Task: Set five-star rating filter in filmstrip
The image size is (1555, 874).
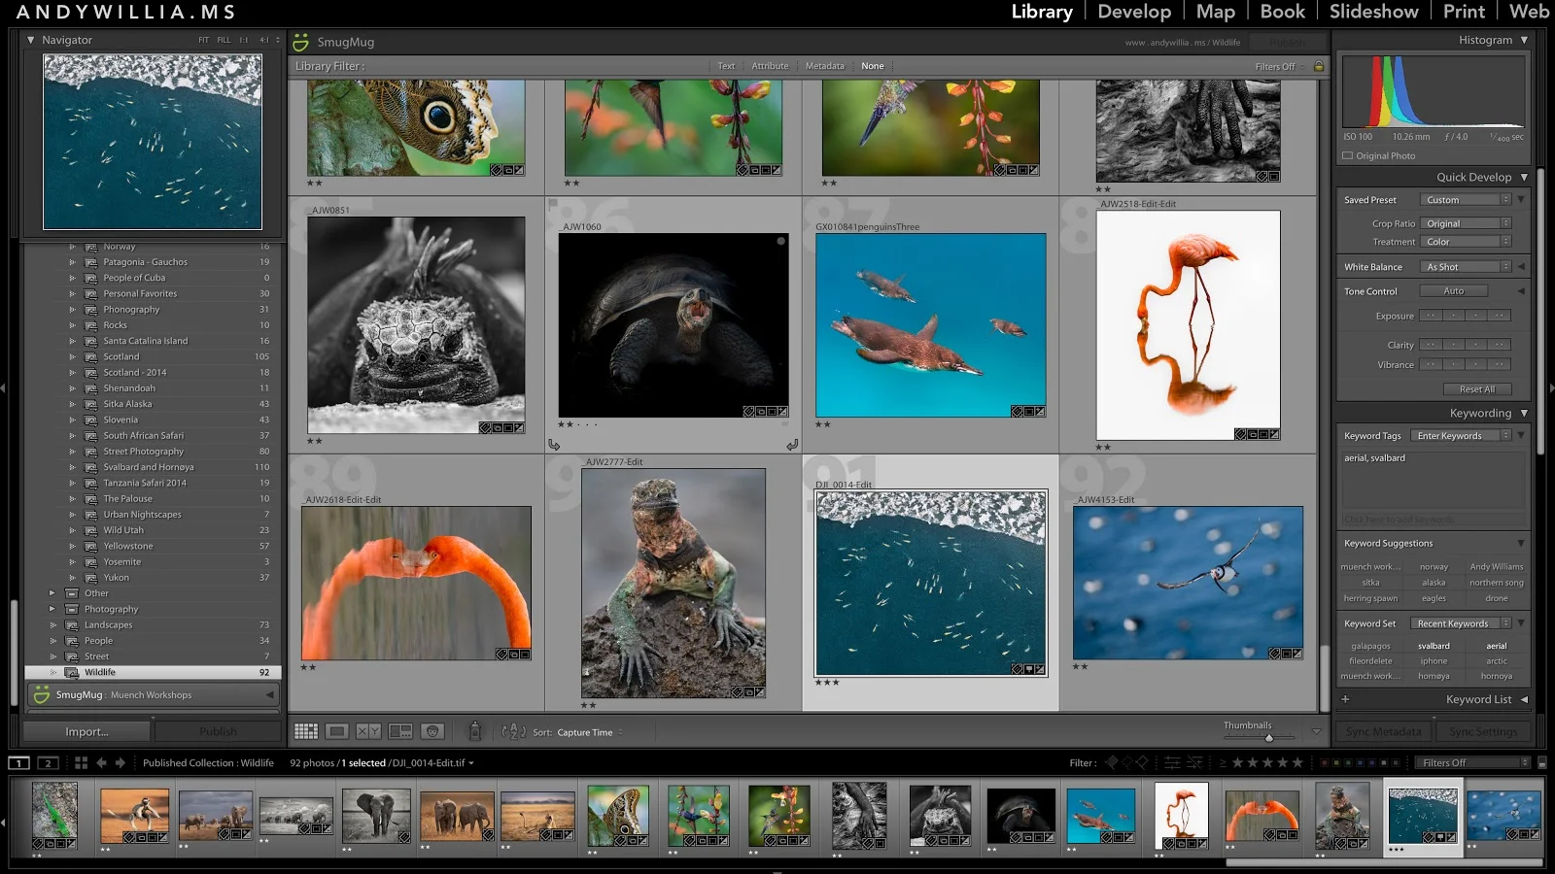Action: point(1296,762)
